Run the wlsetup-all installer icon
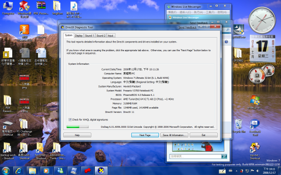The image size is (281, 175). pos(255,102)
